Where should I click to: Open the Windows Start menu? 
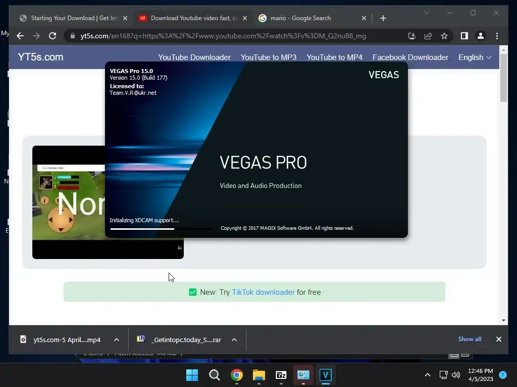point(192,375)
